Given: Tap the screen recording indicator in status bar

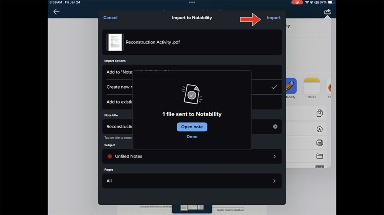Looking at the screenshot, I should 297,2.
